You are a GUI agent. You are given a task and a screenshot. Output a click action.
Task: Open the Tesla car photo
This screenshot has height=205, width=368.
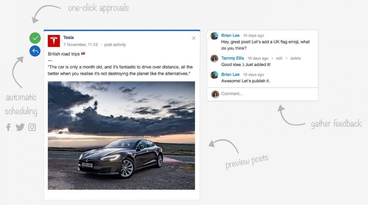(121, 135)
